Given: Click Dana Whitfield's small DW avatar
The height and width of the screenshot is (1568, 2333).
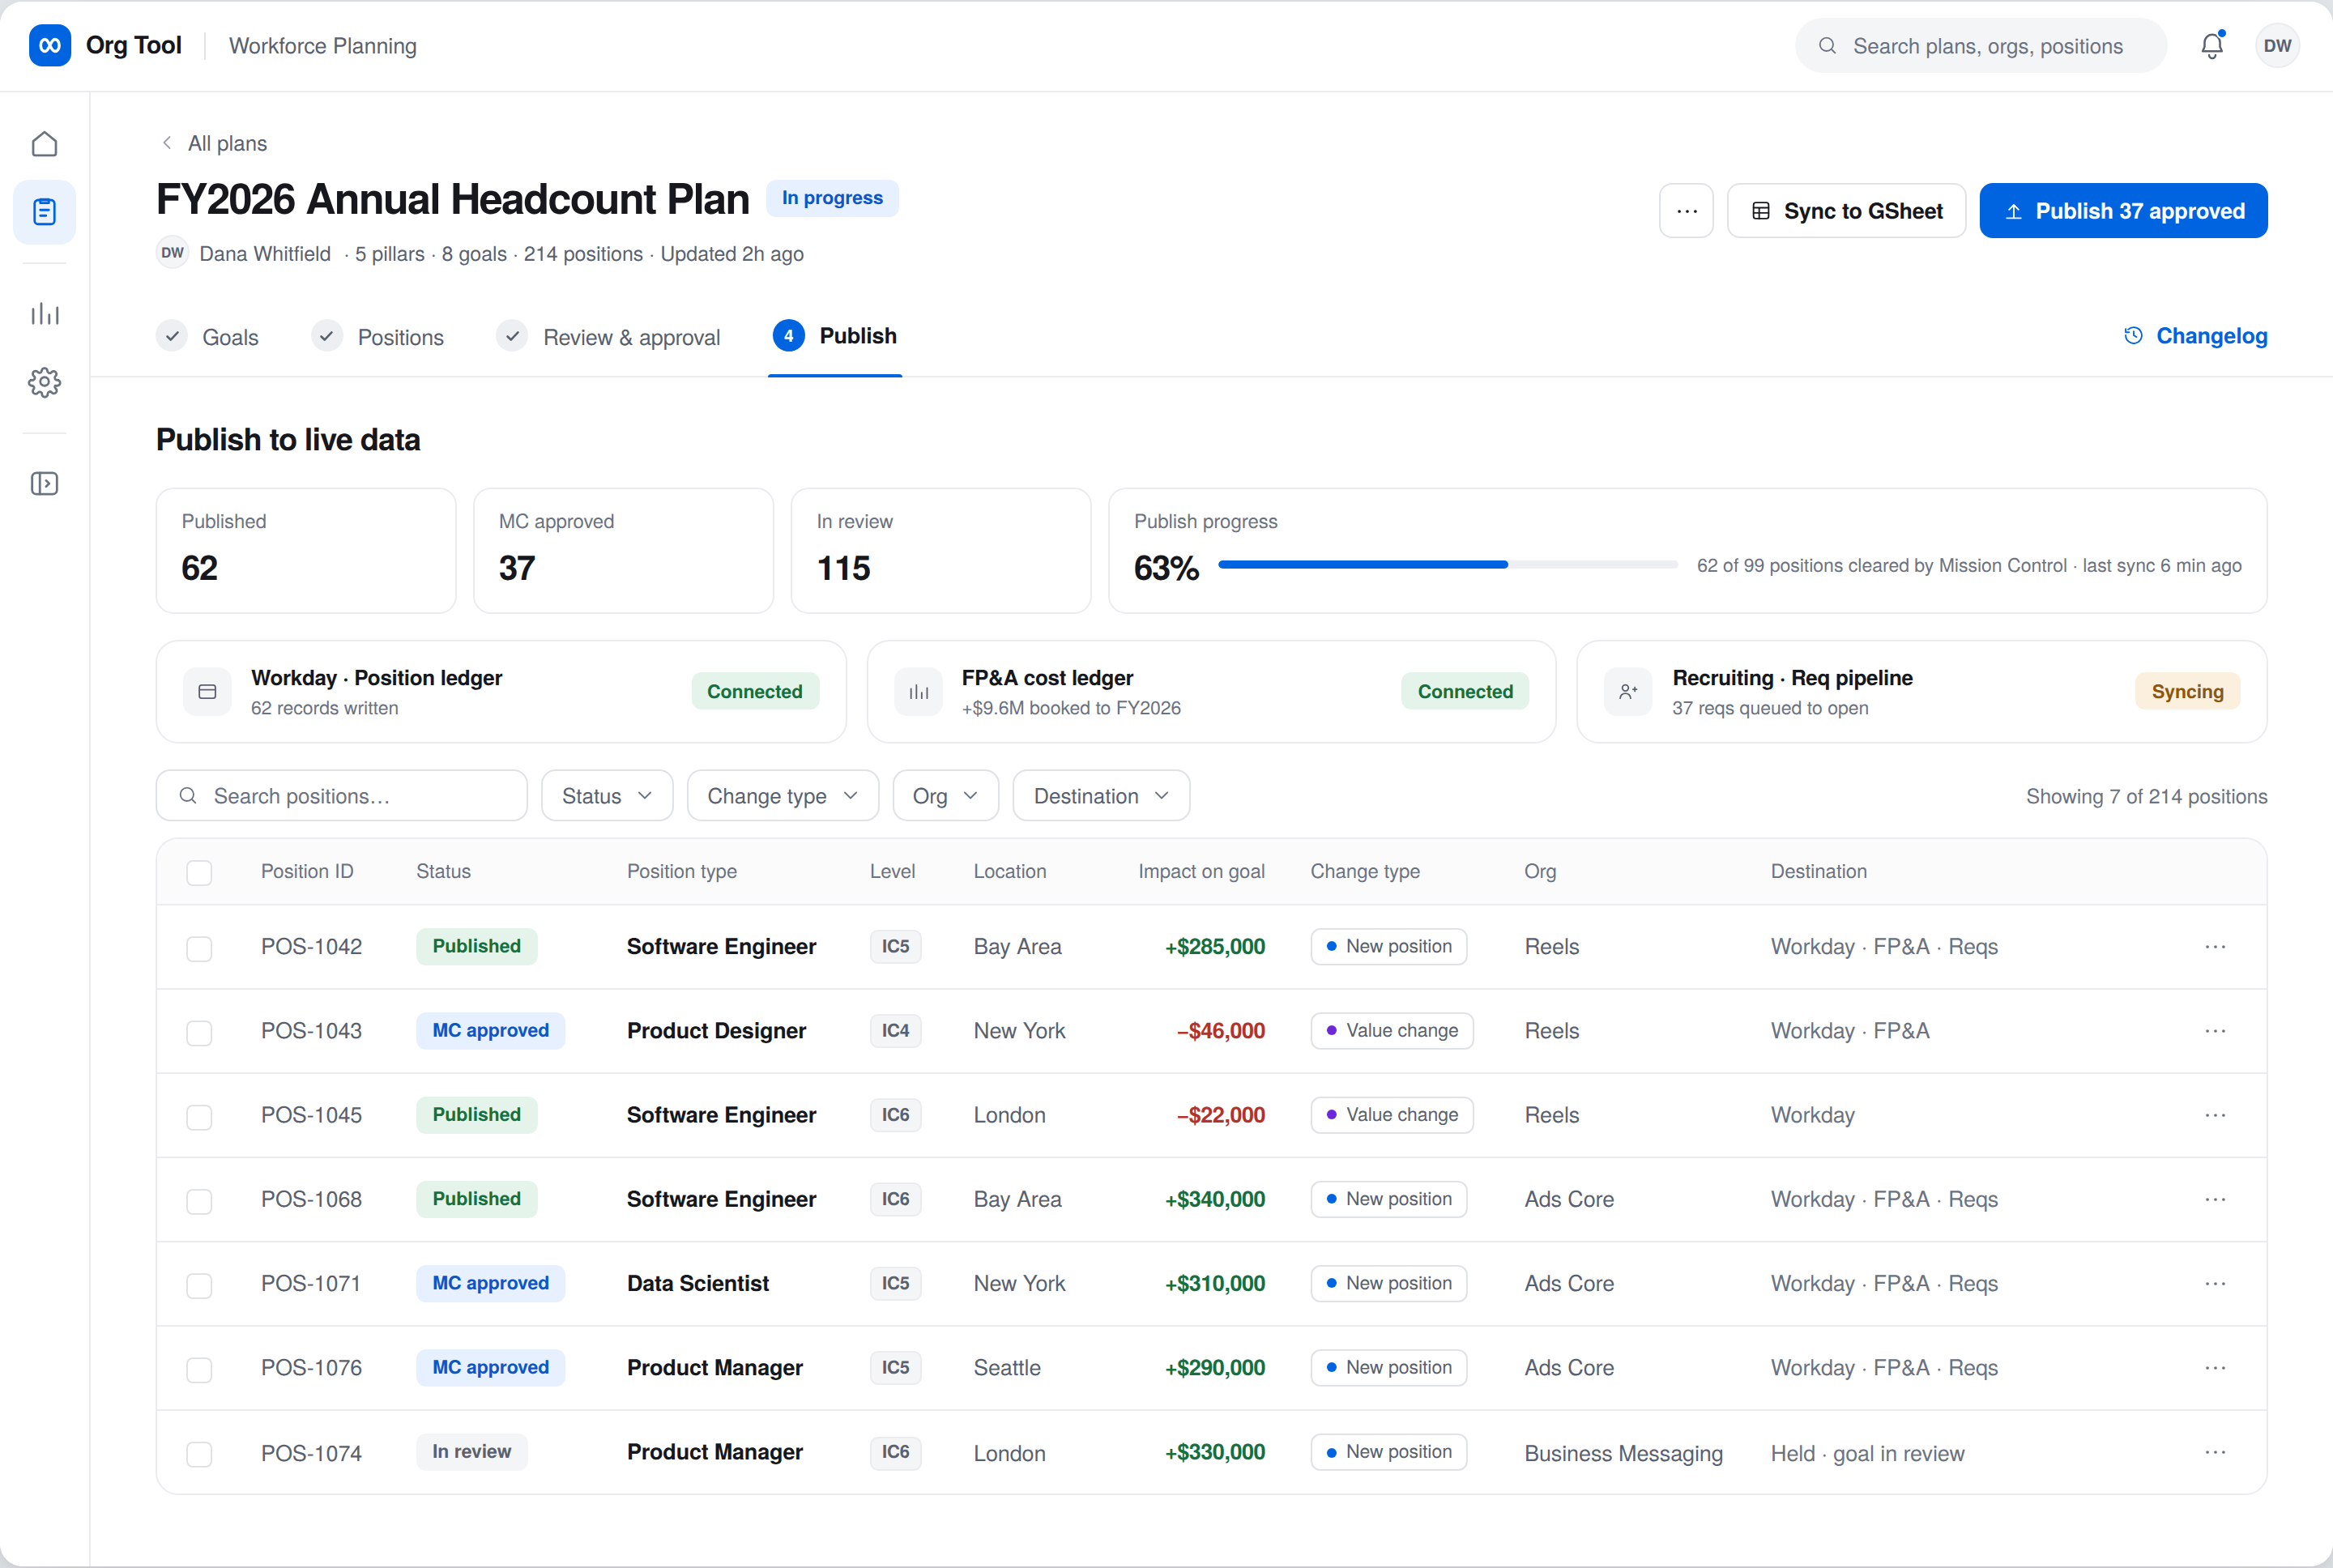Looking at the screenshot, I should pos(172,253).
